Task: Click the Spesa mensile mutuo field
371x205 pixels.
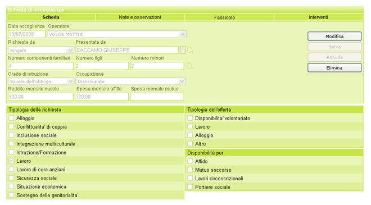Action: pyautogui.click(x=157, y=97)
